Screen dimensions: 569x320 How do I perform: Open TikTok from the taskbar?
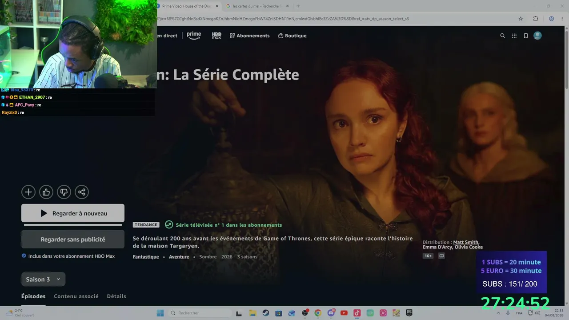pyautogui.click(x=357, y=313)
